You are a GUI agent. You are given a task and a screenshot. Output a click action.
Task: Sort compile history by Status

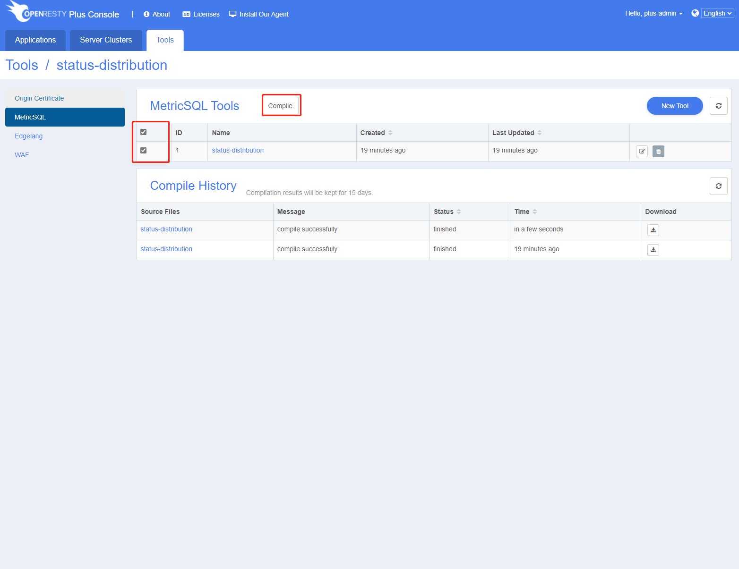tap(447, 212)
